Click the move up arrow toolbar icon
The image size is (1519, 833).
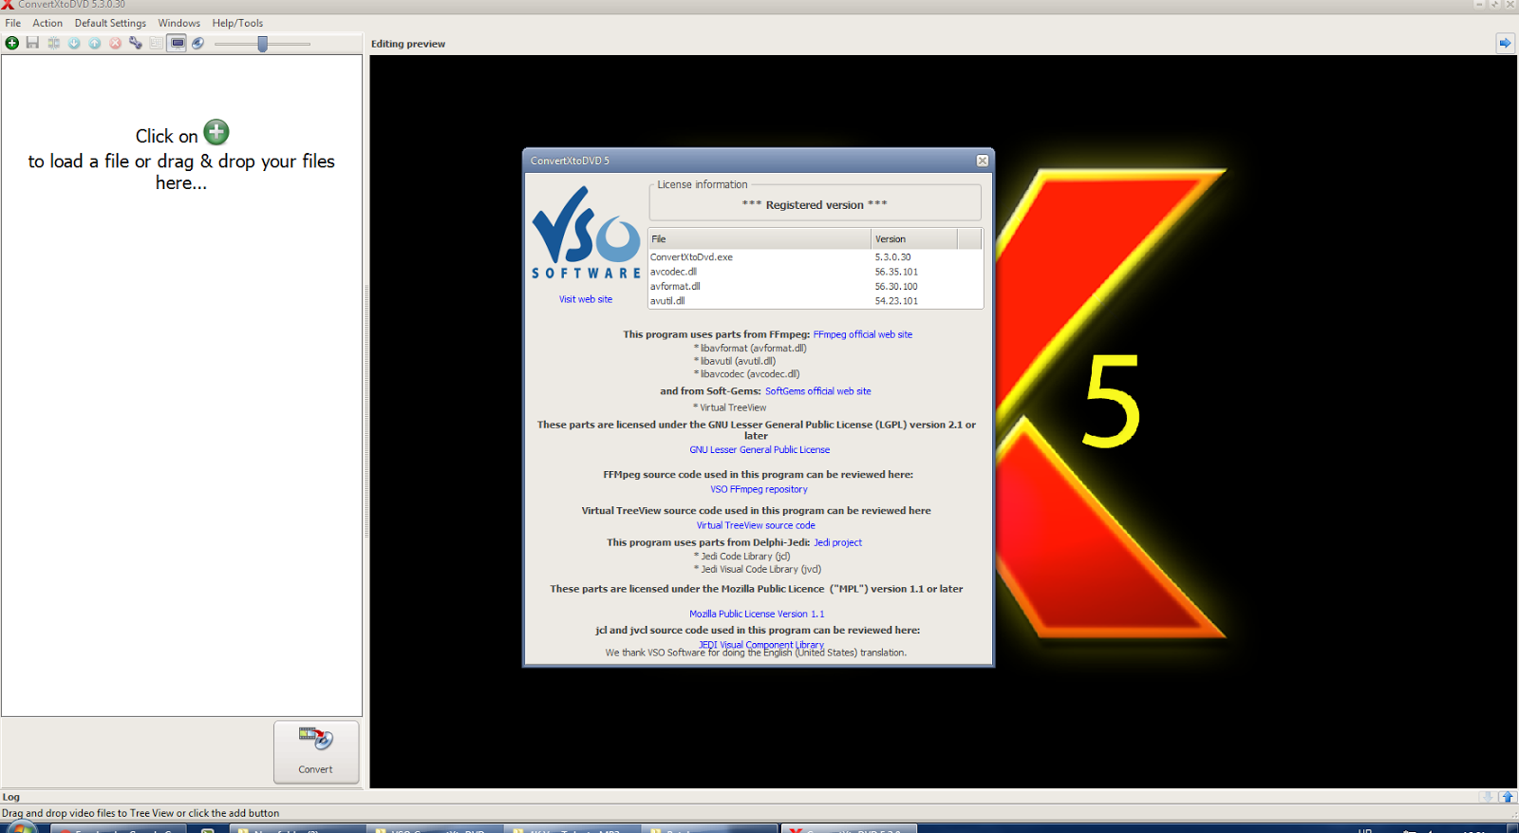95,43
